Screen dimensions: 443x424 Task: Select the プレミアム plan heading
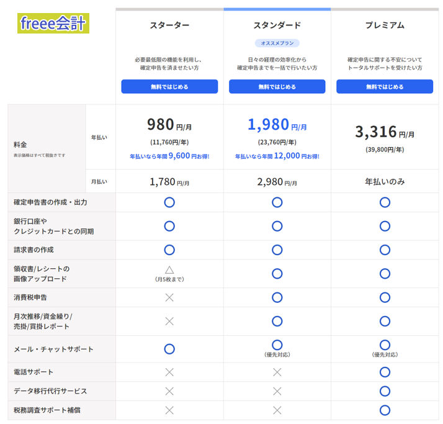point(385,25)
